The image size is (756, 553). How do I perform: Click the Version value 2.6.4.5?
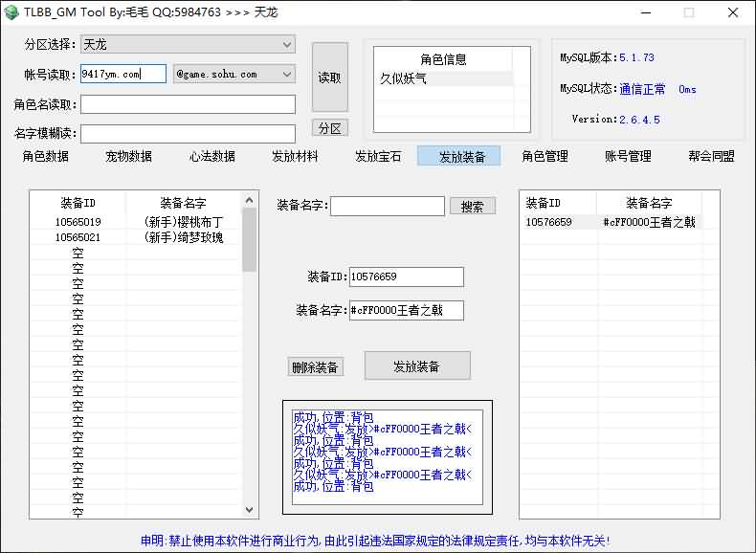[639, 119]
